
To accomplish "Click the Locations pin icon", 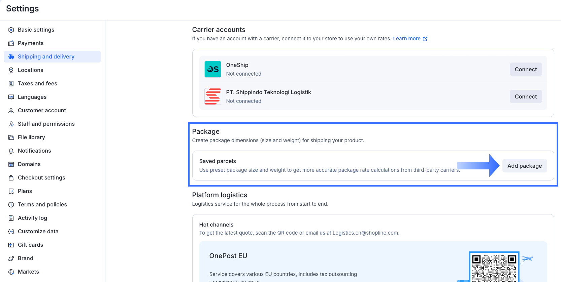I will tap(11, 70).
